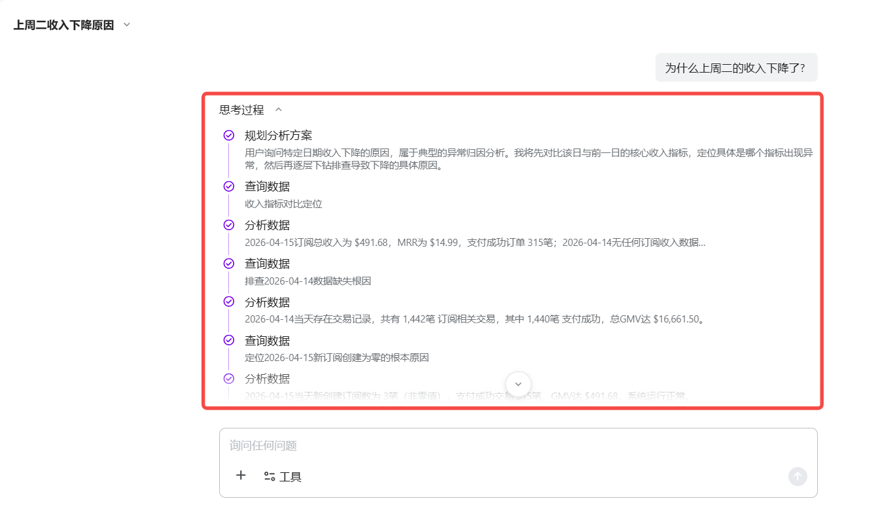
Task: Click the check icon beside 规划分析方案
Action: tap(229, 135)
